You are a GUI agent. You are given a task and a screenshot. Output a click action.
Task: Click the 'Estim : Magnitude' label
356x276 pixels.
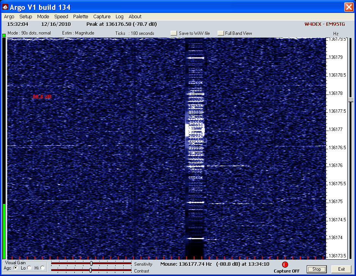[x=78, y=33]
